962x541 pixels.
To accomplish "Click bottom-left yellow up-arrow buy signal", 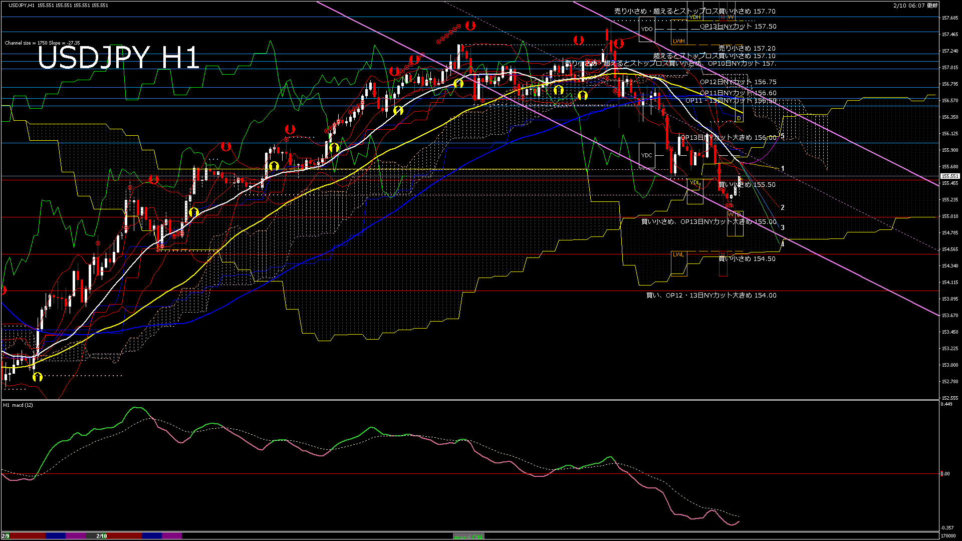I will (x=38, y=377).
